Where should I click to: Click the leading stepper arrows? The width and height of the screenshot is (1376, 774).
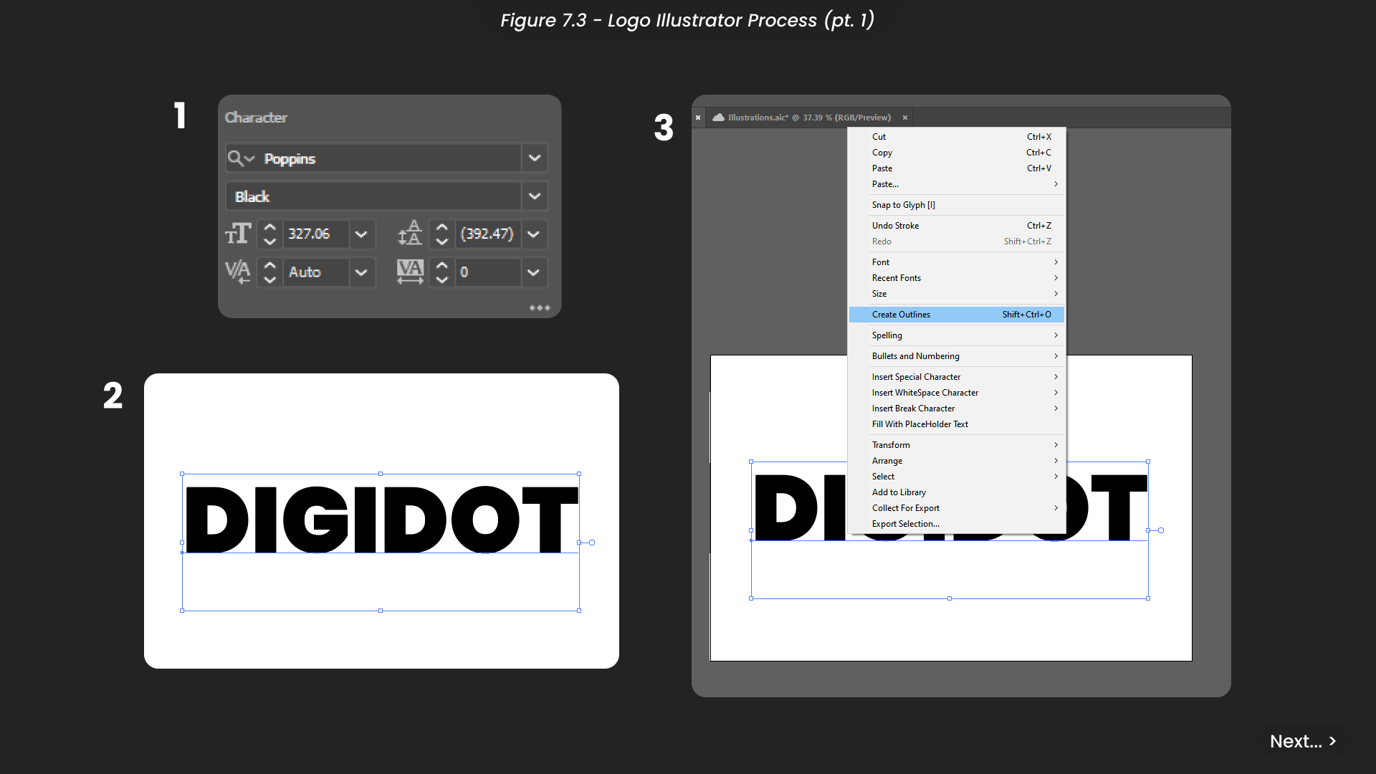coord(441,234)
